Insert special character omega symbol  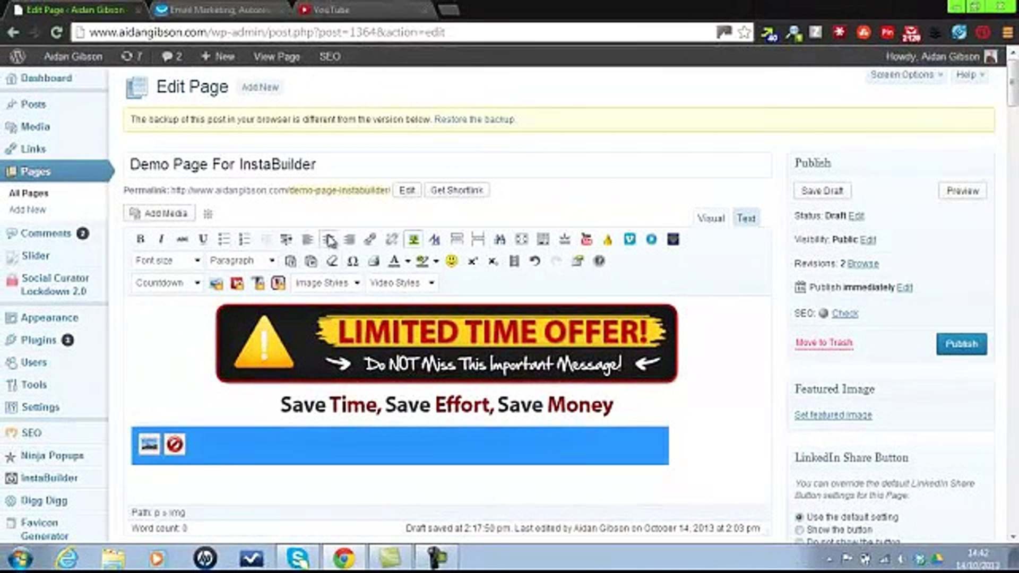point(352,261)
